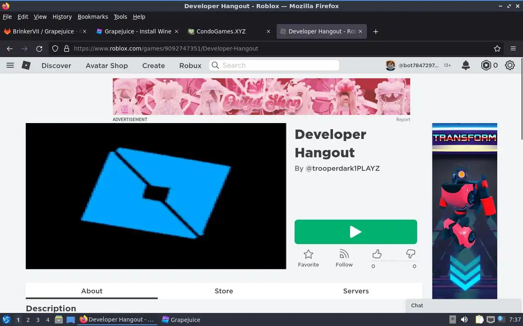This screenshot has width=523, height=326.
Task: View site security lock information
Action: coord(67,48)
